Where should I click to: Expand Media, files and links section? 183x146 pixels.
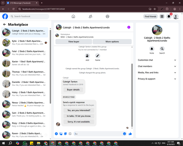pos(157,73)
